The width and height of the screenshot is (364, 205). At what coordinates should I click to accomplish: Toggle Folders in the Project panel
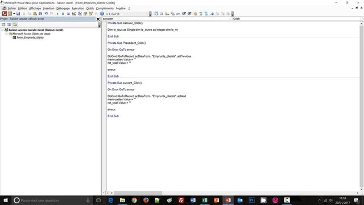tap(15, 24)
